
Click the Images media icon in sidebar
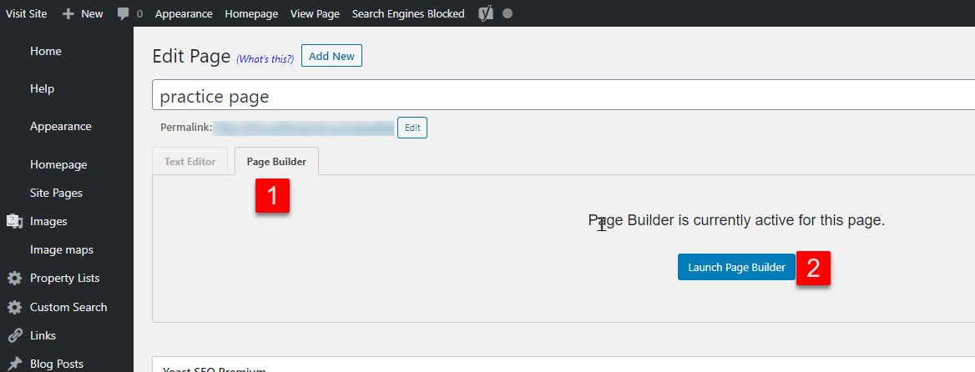(14, 221)
